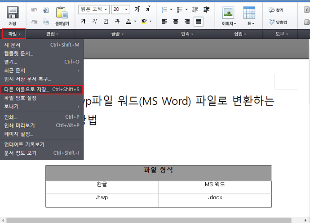Toggle underline 가 formatting
The width and height of the screenshot is (310, 223).
pyautogui.click(x=106, y=21)
